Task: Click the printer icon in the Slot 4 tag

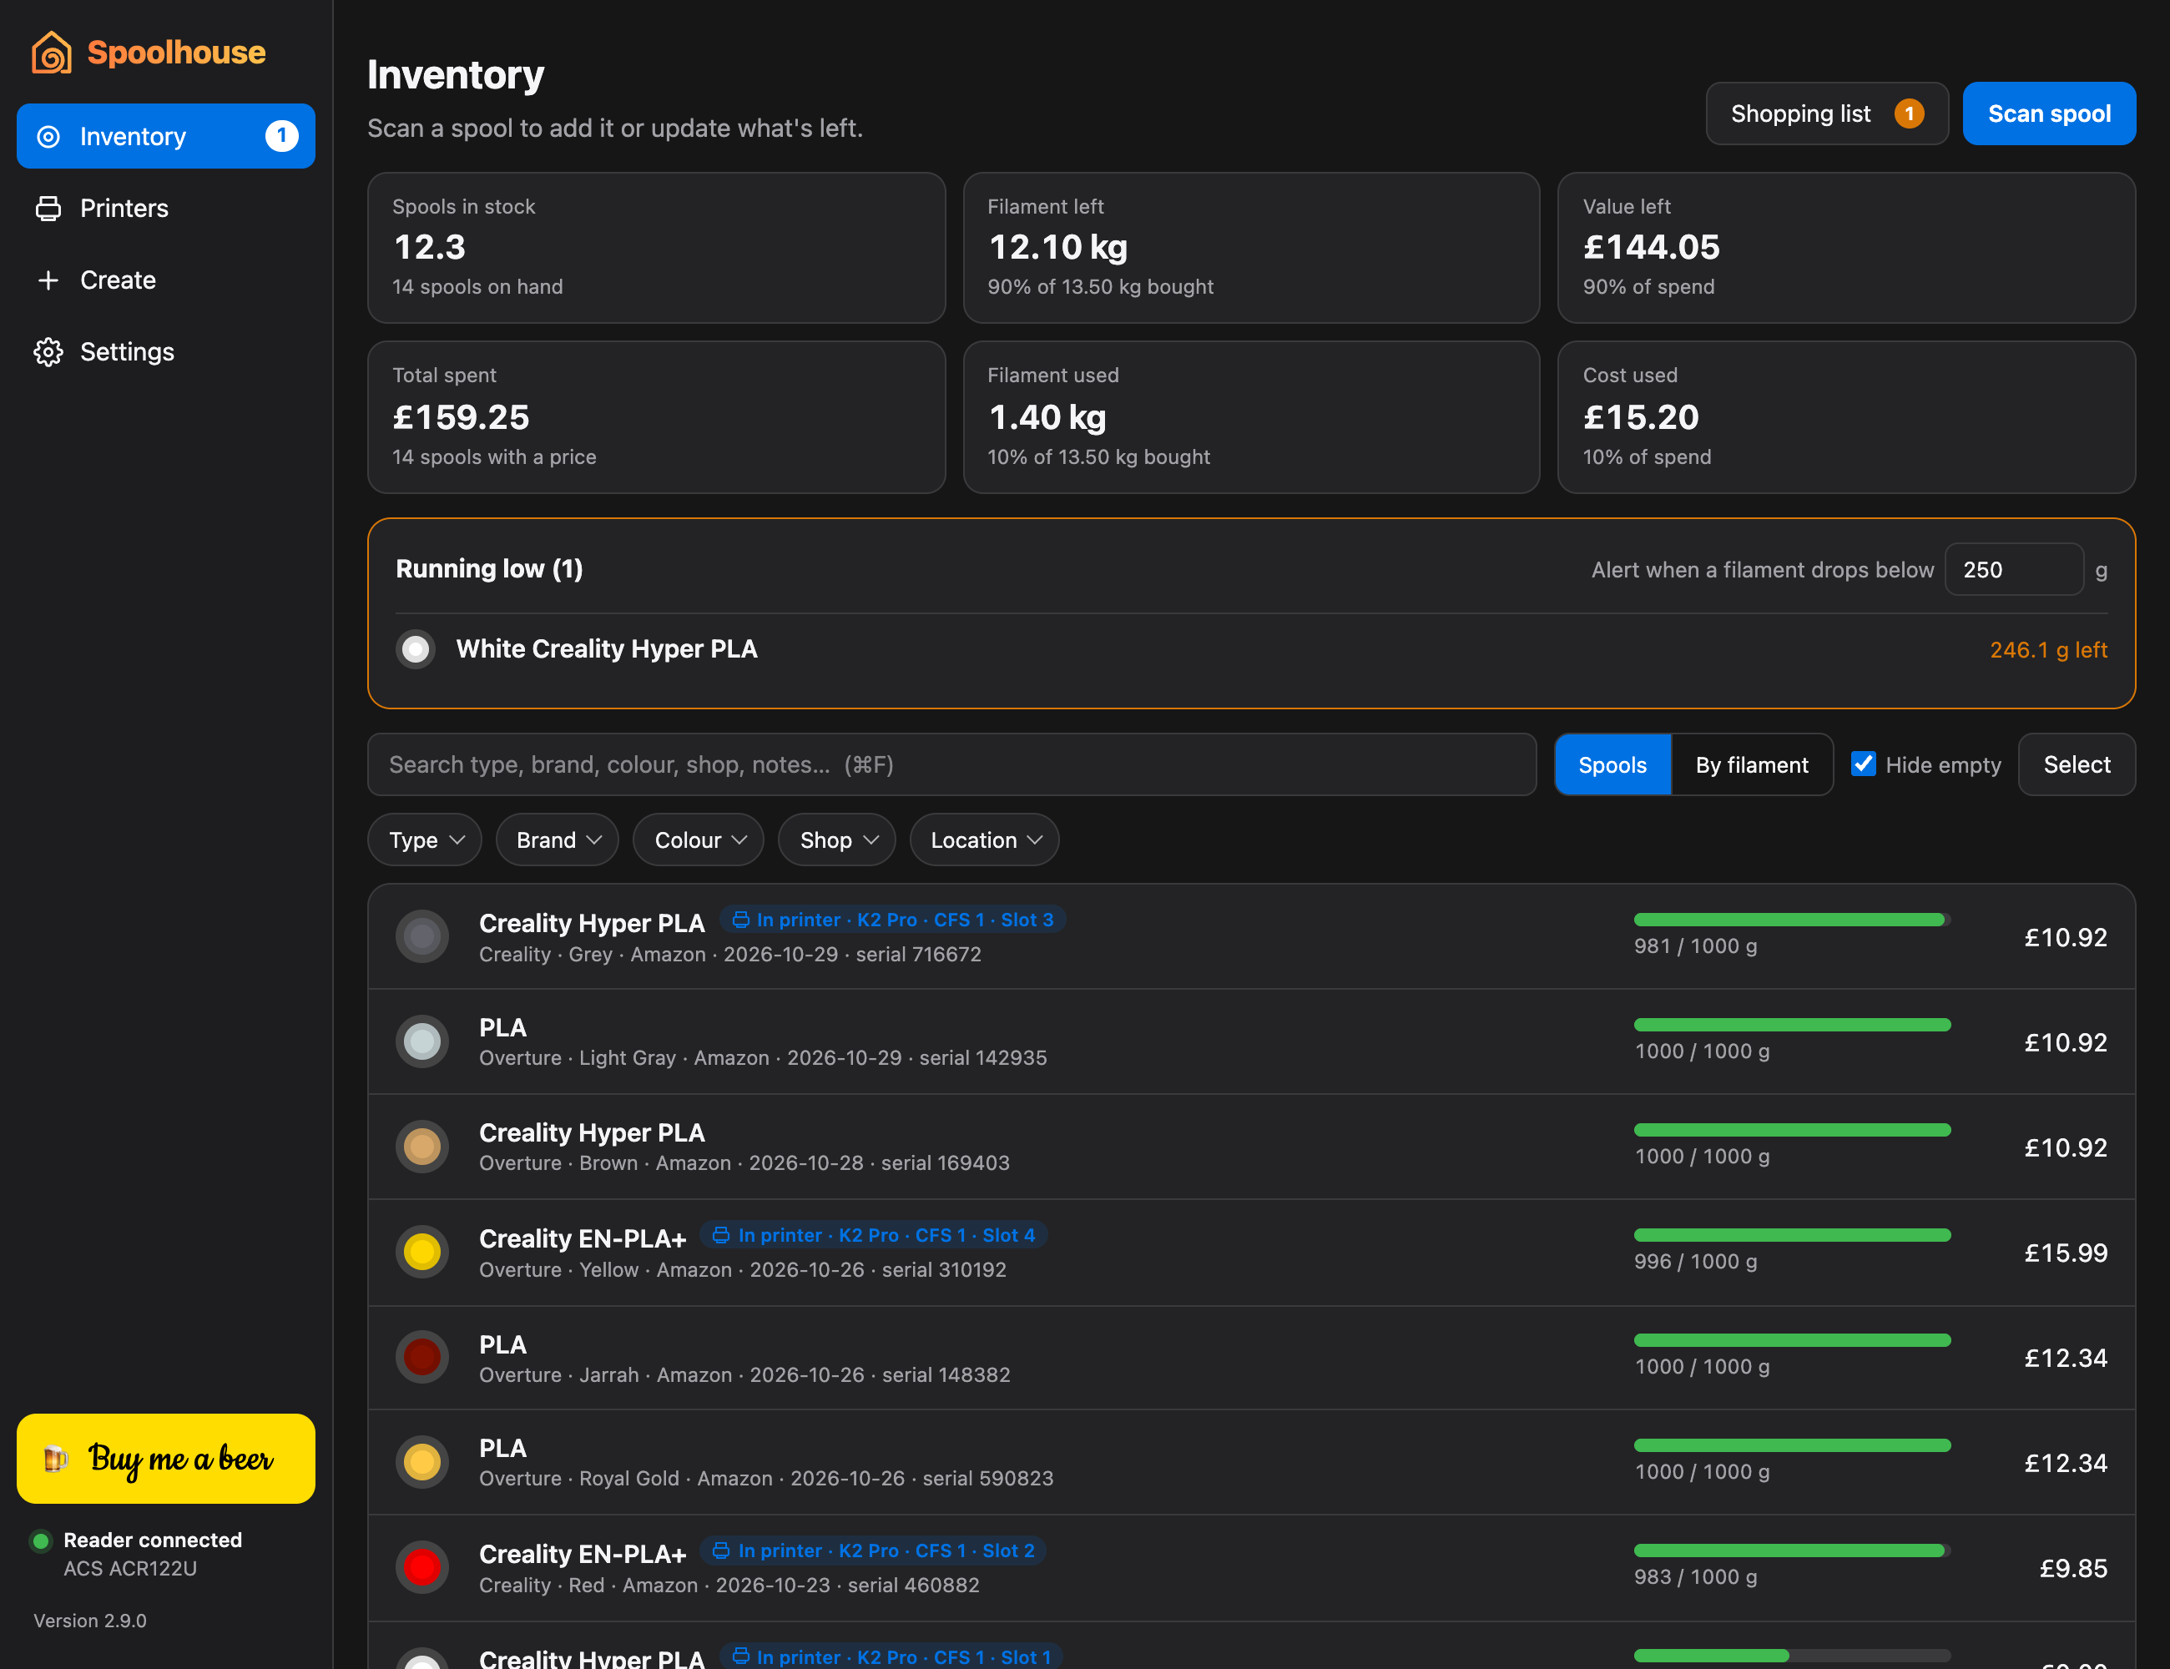Action: pyautogui.click(x=721, y=1235)
